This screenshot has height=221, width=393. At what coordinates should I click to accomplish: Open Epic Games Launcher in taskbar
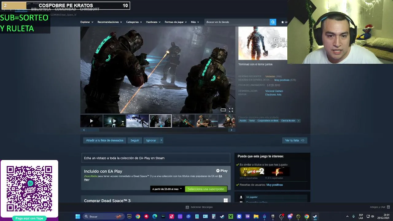click(x=273, y=216)
